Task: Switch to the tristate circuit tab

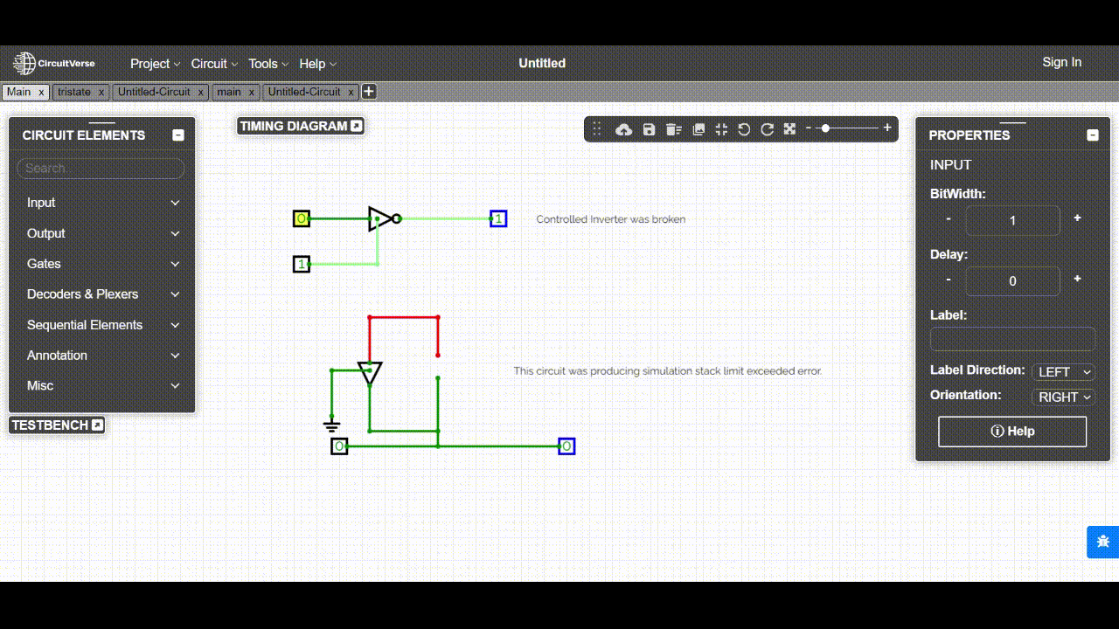Action: pyautogui.click(x=75, y=92)
